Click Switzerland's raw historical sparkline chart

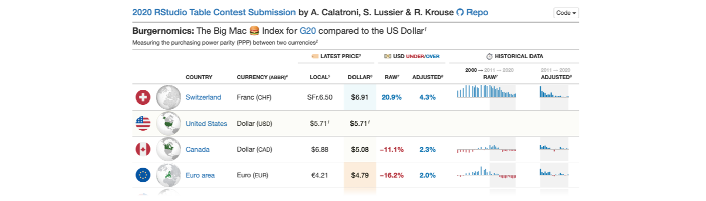(486, 92)
